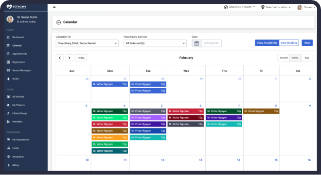
Task: Click the adracare logo
Action: tap(17, 7)
